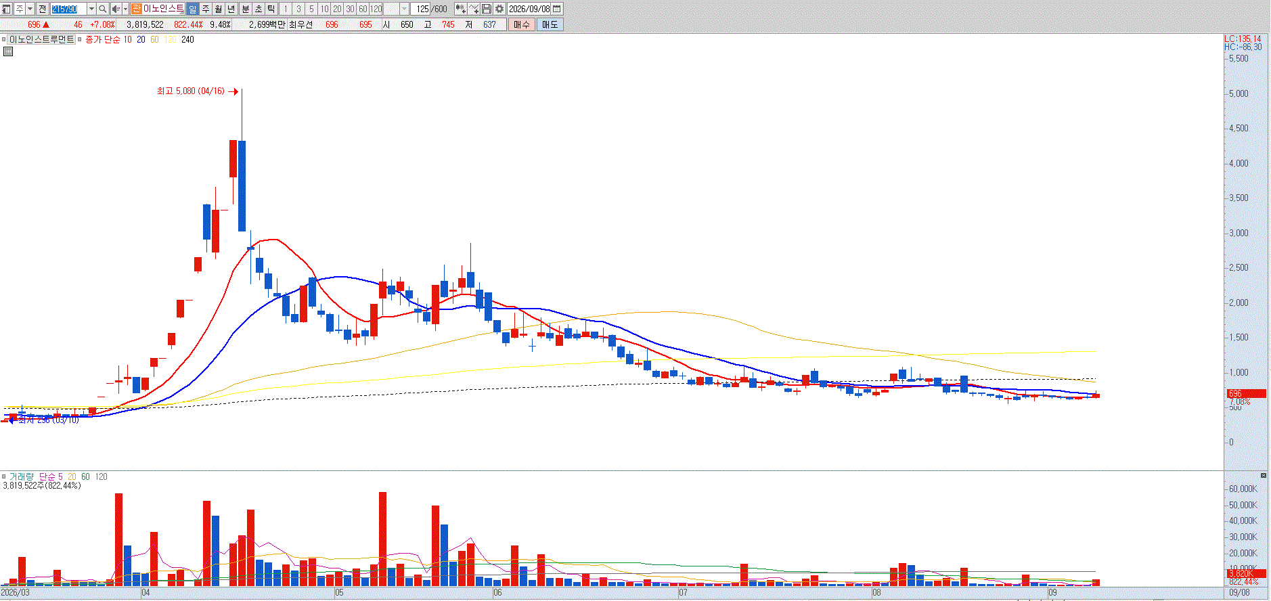Image resolution: width=1271 pixels, height=601 pixels.
Task: Select weekly (주) chart period
Action: (x=206, y=9)
